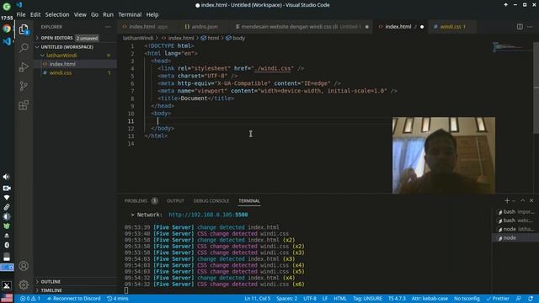The image size is (539, 303).
Task: Click the errors and warnings status indicator
Action: click(30, 299)
